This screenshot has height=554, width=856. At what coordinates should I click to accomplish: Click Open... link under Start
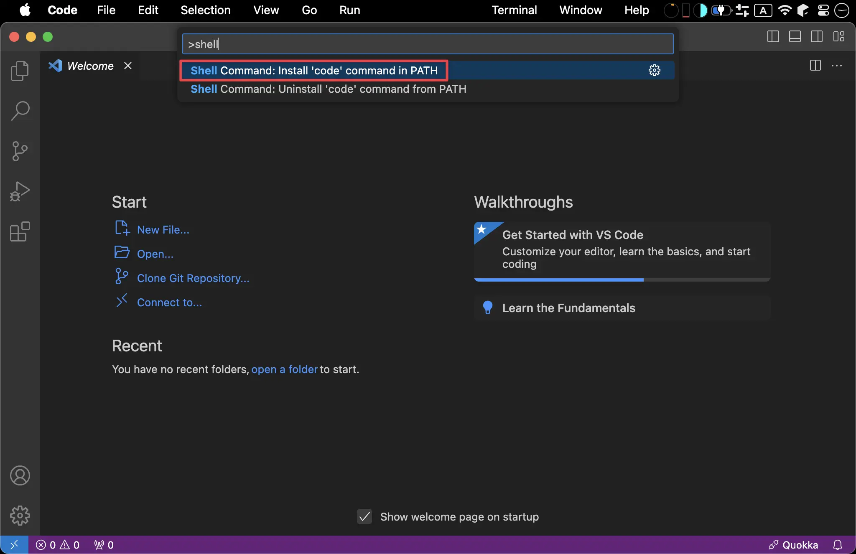(x=155, y=254)
